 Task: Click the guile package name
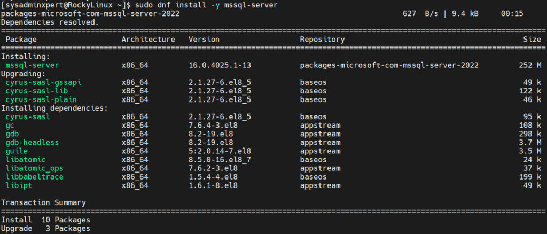coord(17,151)
